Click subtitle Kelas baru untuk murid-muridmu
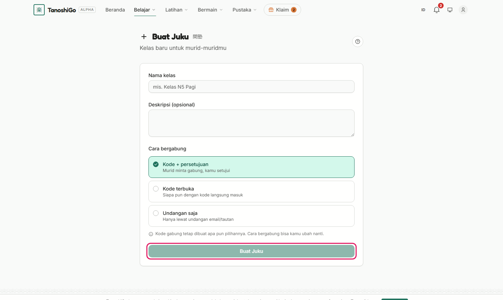 (x=183, y=48)
